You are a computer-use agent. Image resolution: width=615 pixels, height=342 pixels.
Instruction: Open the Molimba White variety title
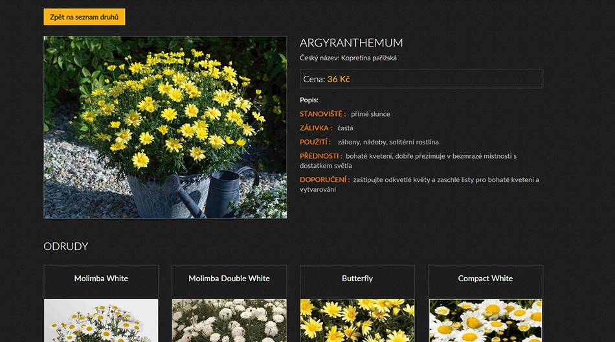pyautogui.click(x=101, y=279)
